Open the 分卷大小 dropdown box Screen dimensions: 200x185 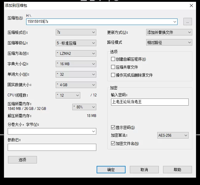[52, 131]
